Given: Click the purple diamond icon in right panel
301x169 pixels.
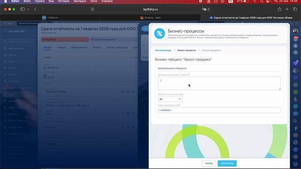Looking at the screenshot, I should coord(295,63).
